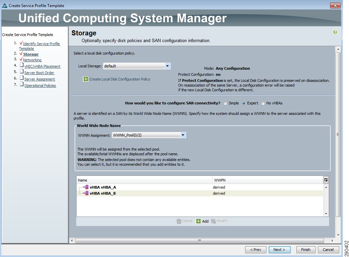Open the Storage wizard step
This screenshot has width=349, height=257.
pyautogui.click(x=31, y=54)
